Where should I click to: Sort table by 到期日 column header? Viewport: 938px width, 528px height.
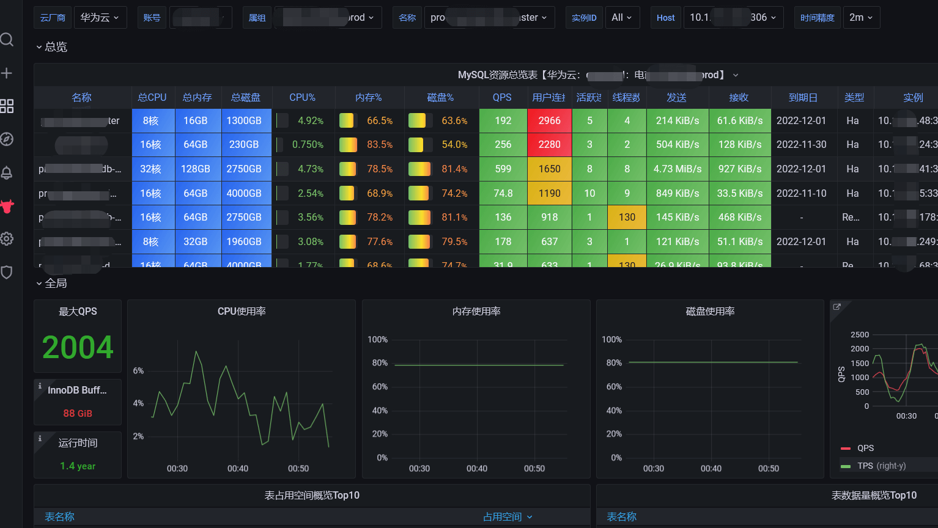(x=803, y=98)
